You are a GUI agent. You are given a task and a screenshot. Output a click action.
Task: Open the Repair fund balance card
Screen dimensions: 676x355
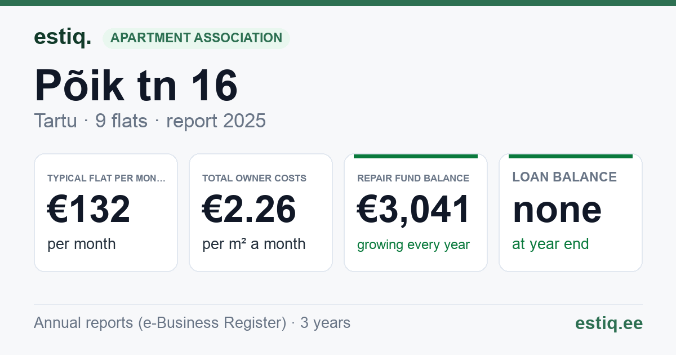tap(416, 212)
